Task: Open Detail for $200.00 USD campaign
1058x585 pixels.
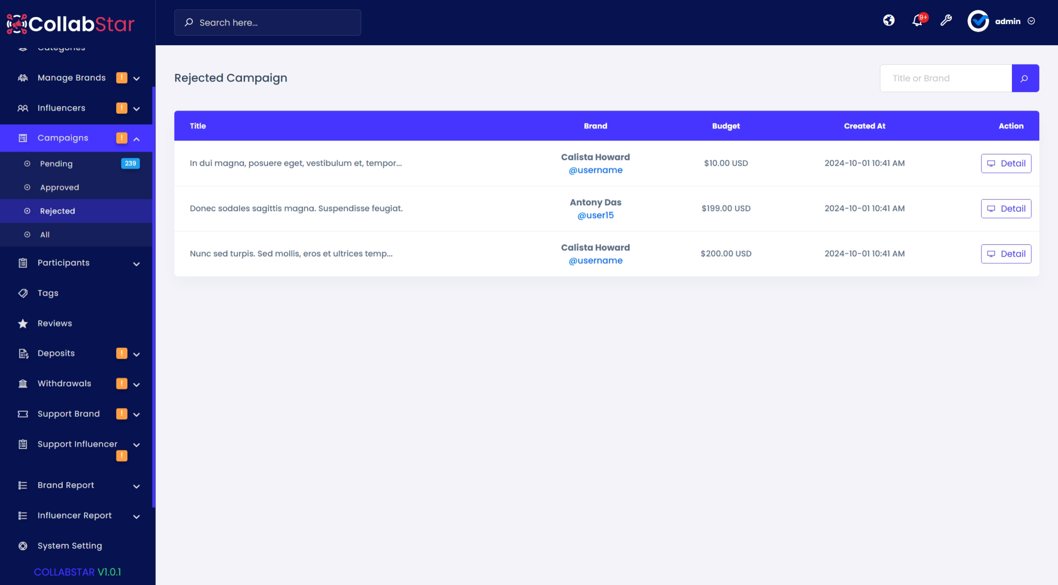Action: pos(1006,254)
